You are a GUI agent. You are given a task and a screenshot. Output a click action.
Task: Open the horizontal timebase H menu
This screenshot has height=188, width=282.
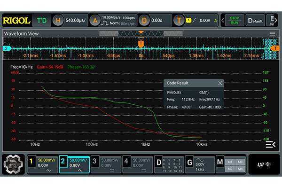coord(58,21)
